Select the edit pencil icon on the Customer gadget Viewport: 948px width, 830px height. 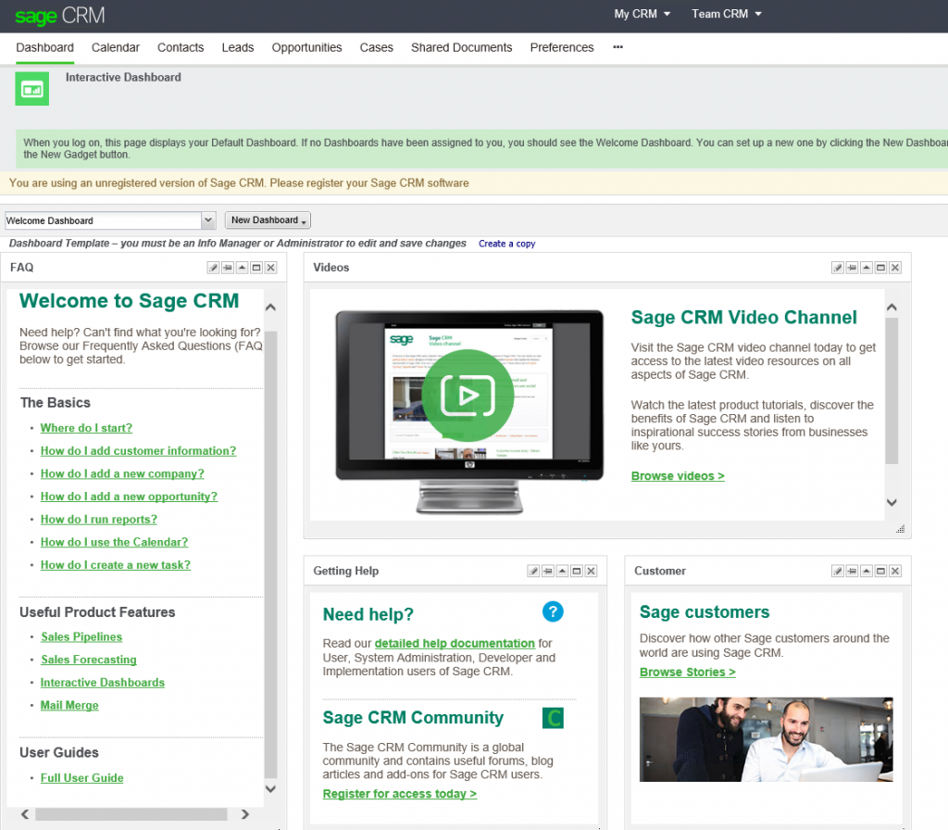(x=837, y=571)
